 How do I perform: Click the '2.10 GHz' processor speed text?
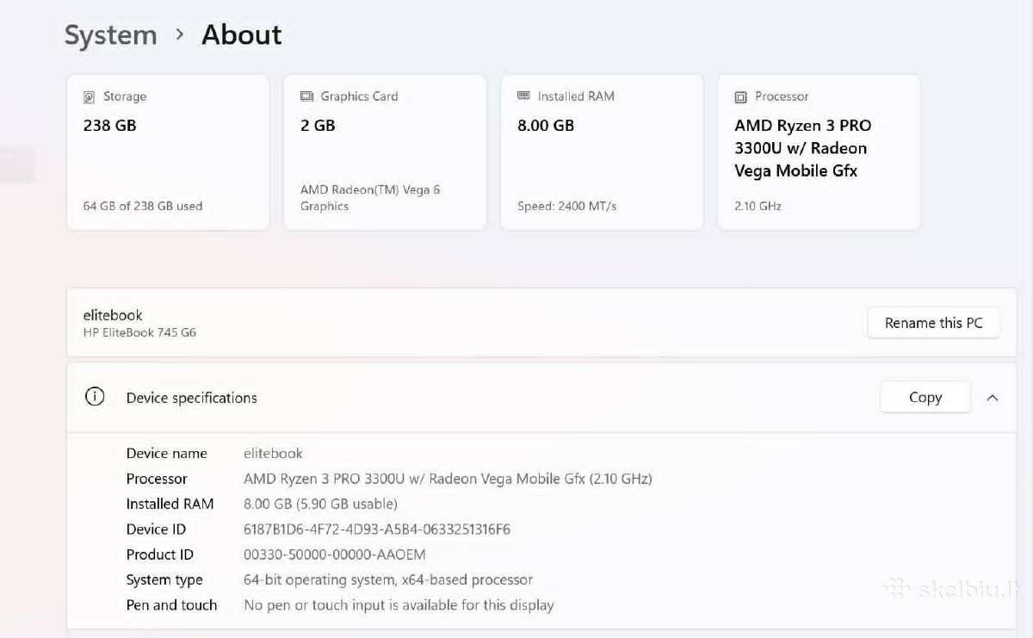[x=758, y=206]
